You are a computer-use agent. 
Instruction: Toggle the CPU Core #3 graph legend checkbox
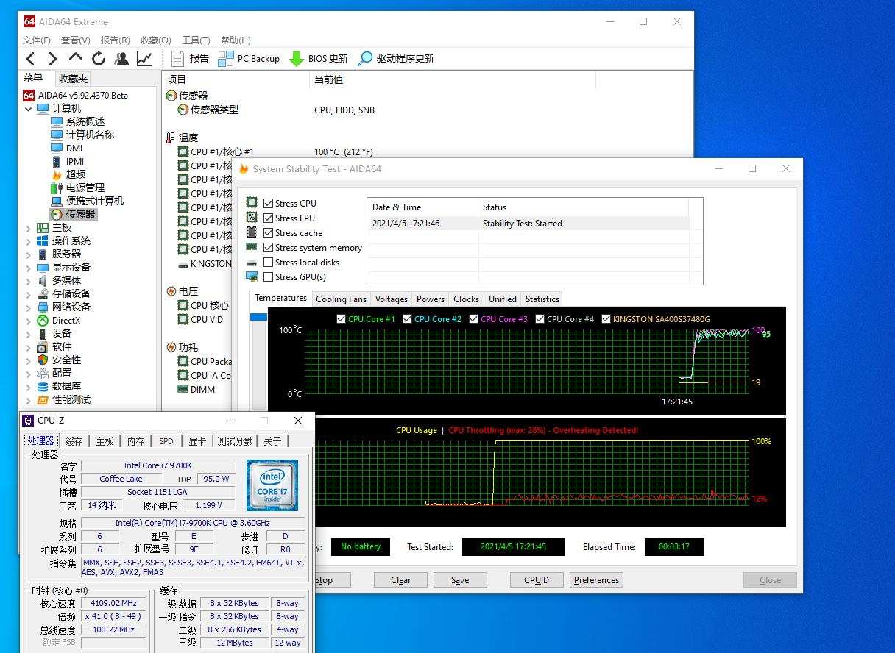473,319
